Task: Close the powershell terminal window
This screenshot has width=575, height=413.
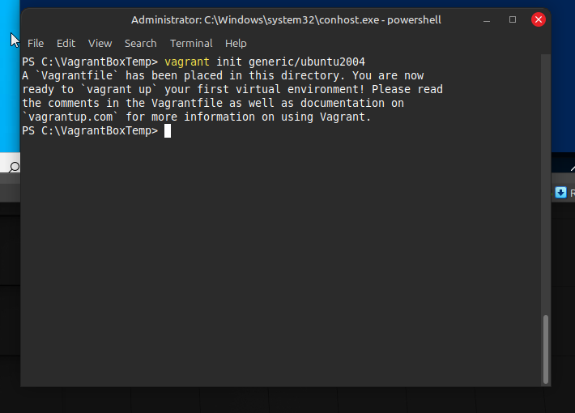Action: 538,19
